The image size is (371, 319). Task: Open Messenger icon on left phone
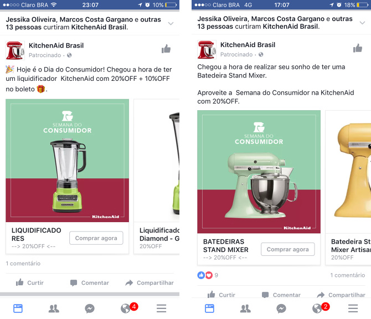tap(90, 308)
